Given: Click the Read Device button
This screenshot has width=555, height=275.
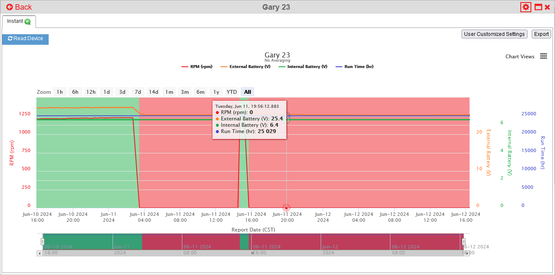Looking at the screenshot, I should (25, 39).
